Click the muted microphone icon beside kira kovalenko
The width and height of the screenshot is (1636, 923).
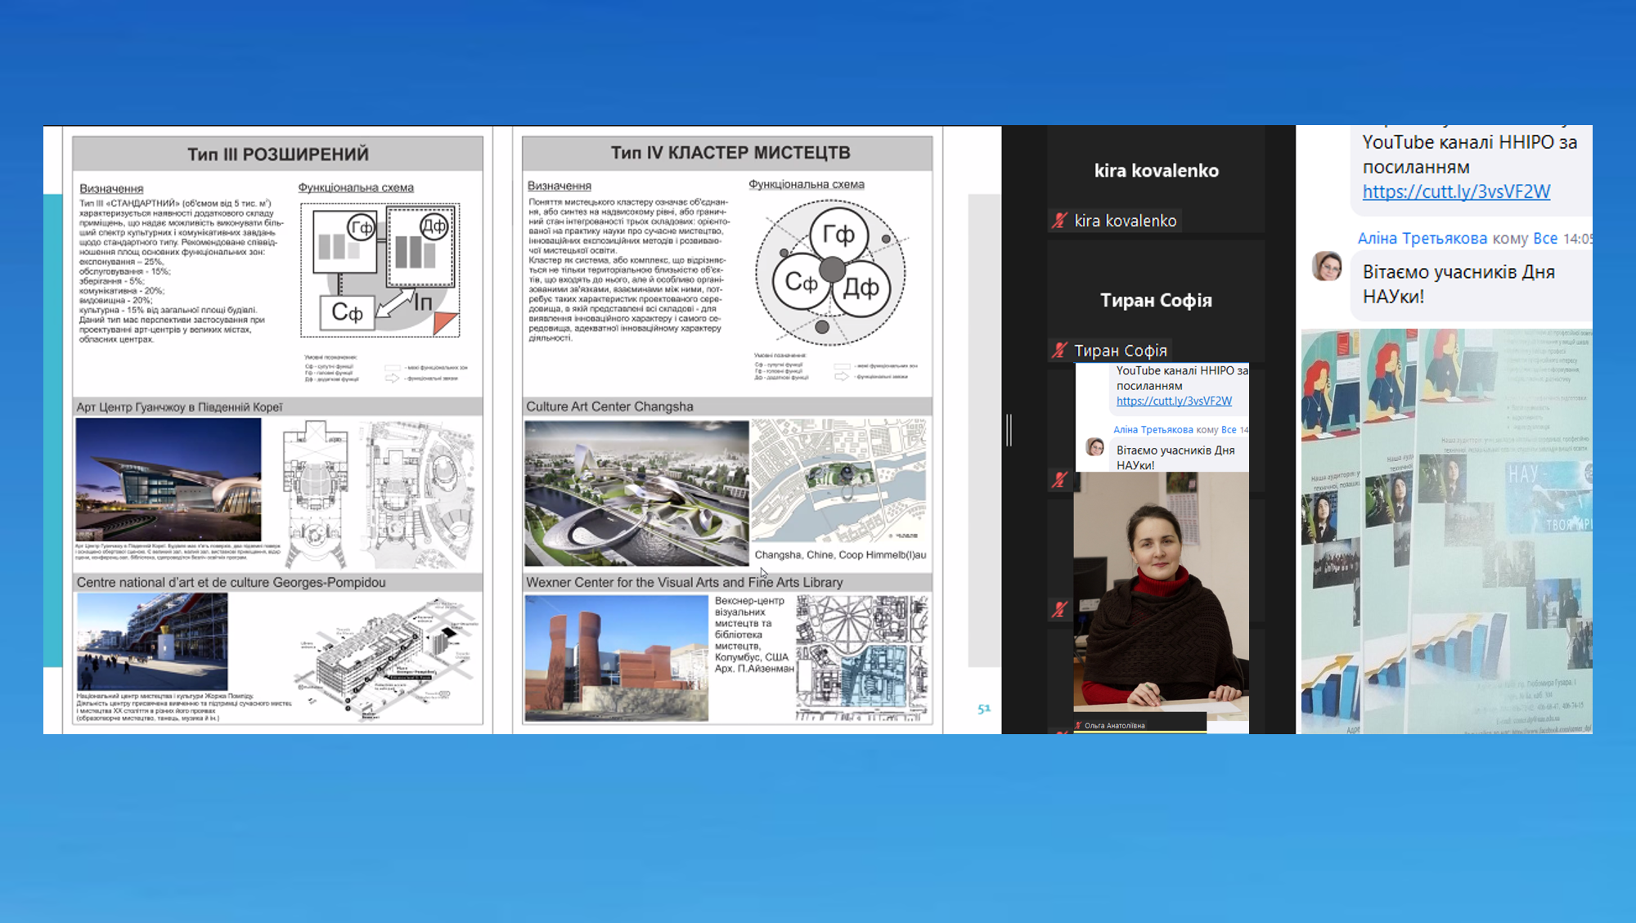(x=1060, y=220)
